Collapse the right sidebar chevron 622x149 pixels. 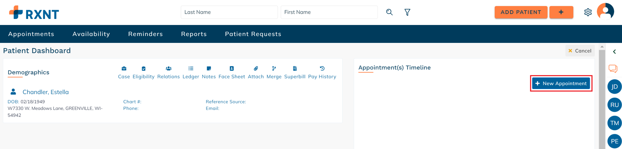coord(614,52)
